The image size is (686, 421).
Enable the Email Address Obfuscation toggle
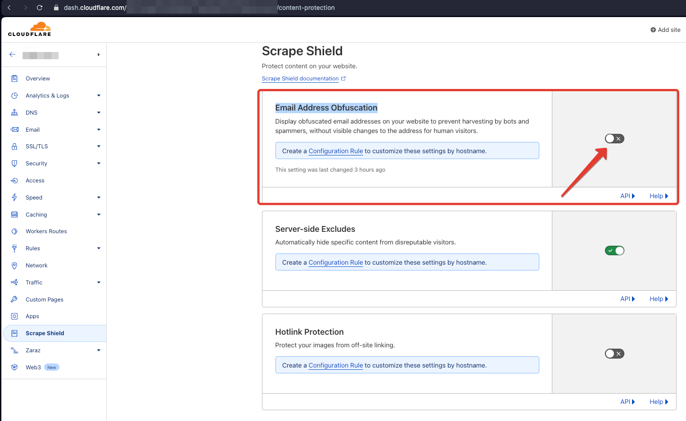[614, 139]
